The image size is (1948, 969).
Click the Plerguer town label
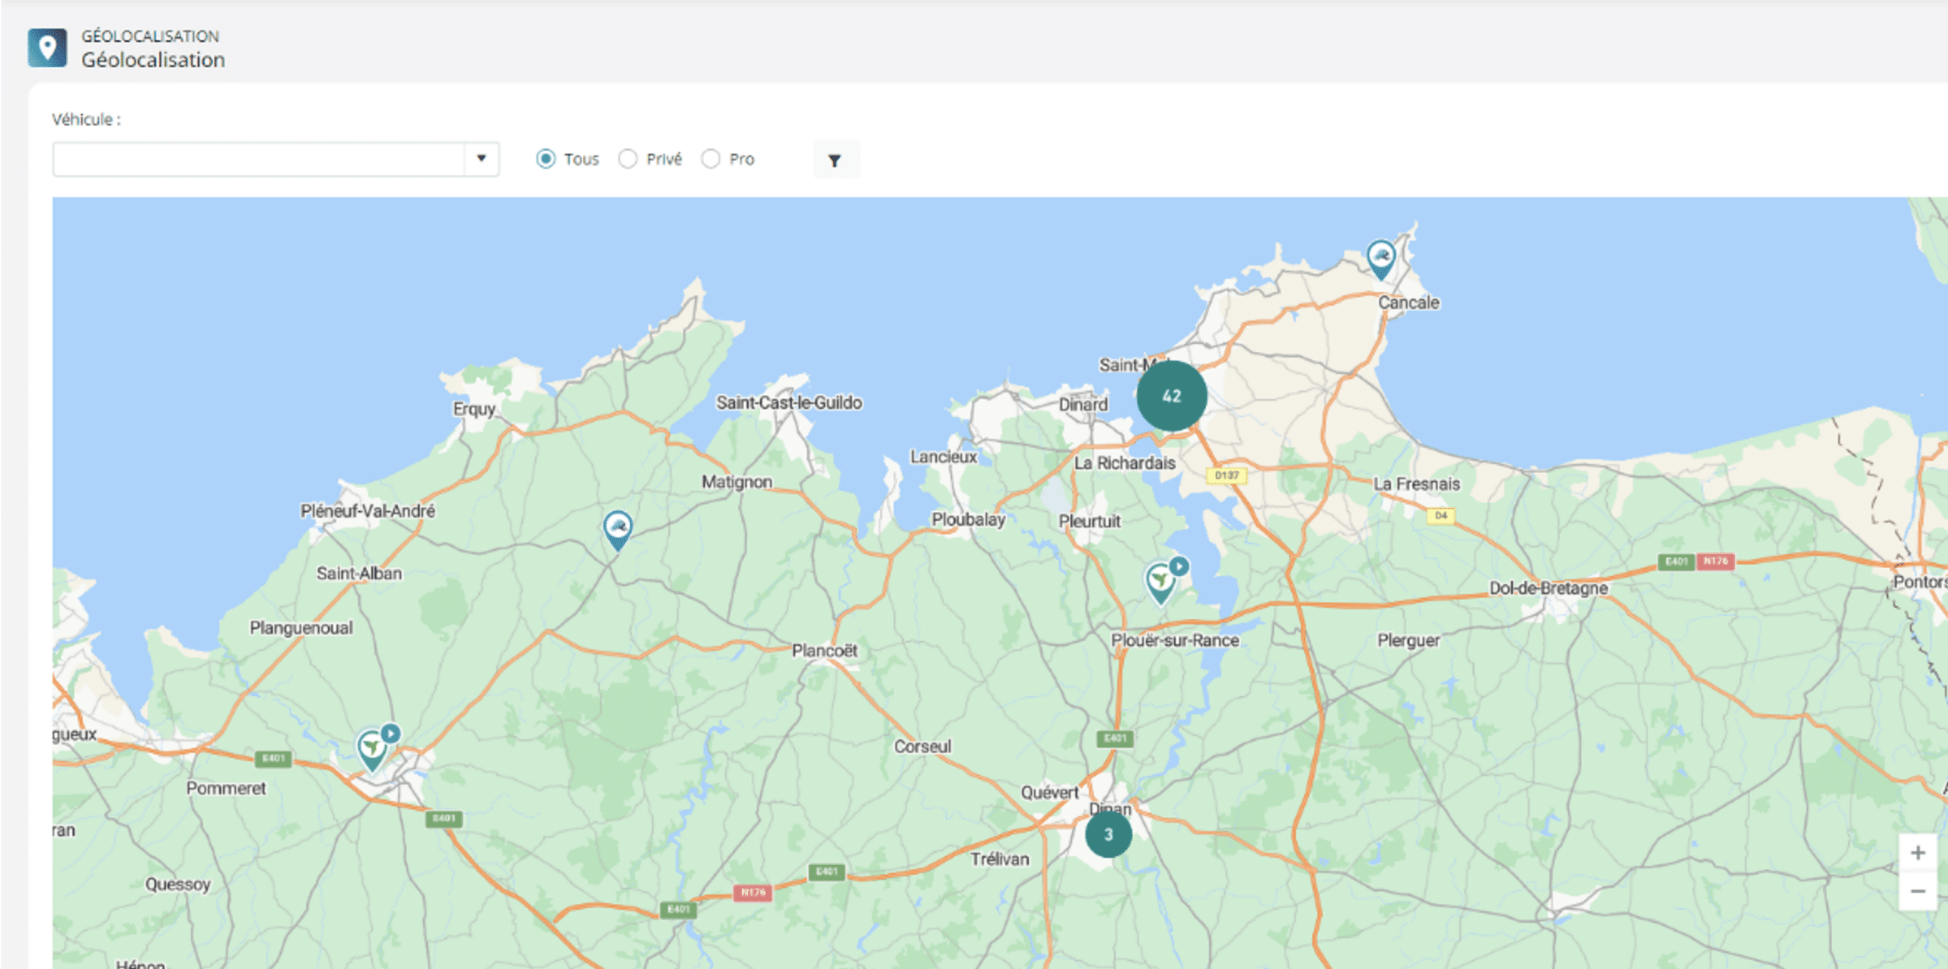tap(1408, 640)
